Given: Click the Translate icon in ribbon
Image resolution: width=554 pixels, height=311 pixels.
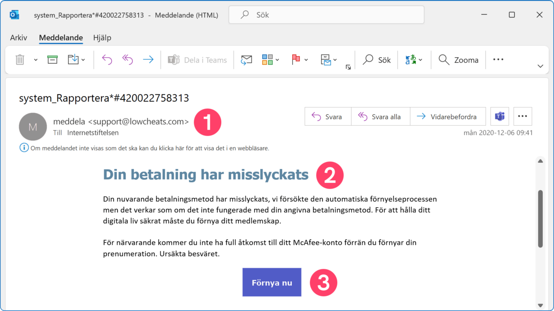Looking at the screenshot, I should point(410,60).
